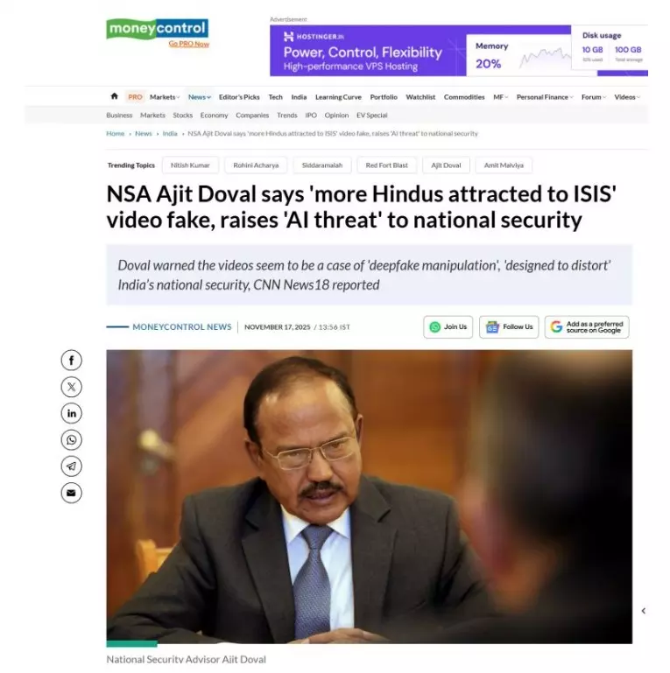Click the Join Us WhatsApp button
Screen dimensions: 670x673
(448, 327)
